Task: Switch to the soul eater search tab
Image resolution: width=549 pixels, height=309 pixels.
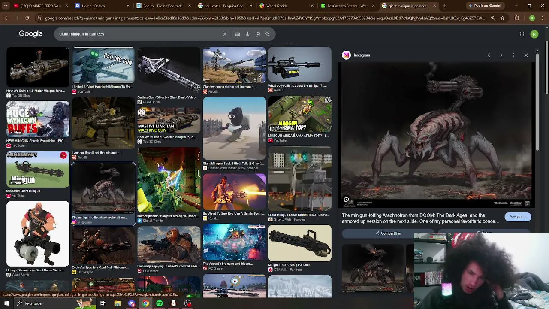Action: coord(224,6)
